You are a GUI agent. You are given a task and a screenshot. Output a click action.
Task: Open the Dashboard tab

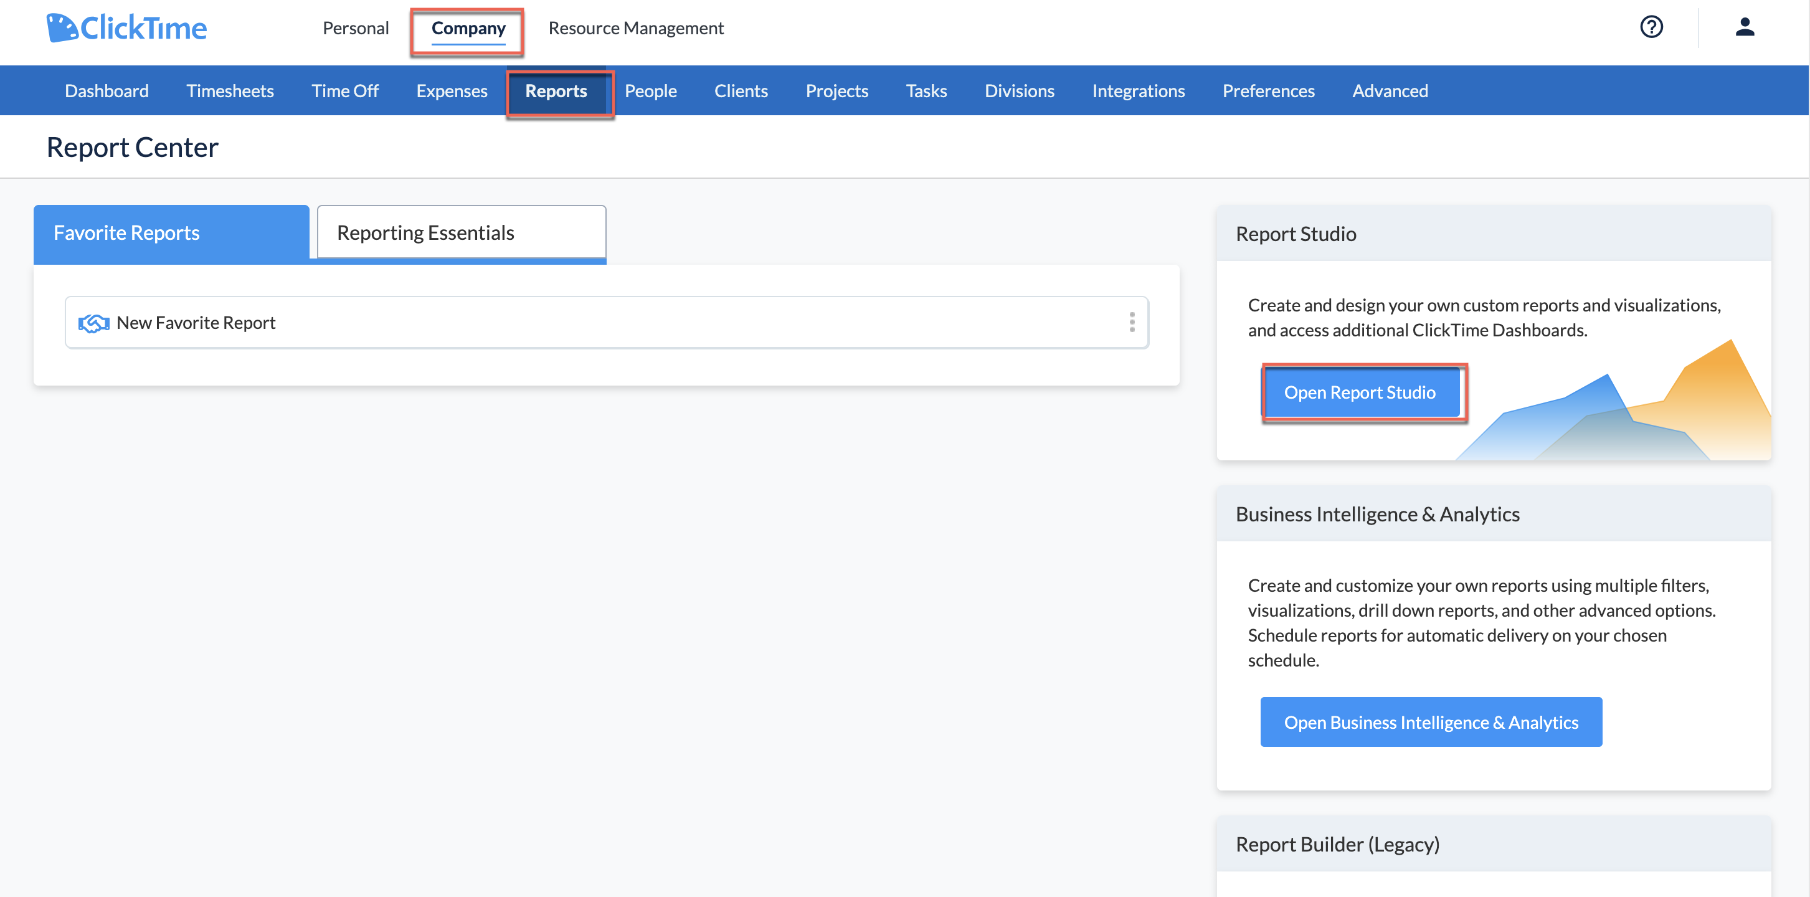[x=107, y=91]
